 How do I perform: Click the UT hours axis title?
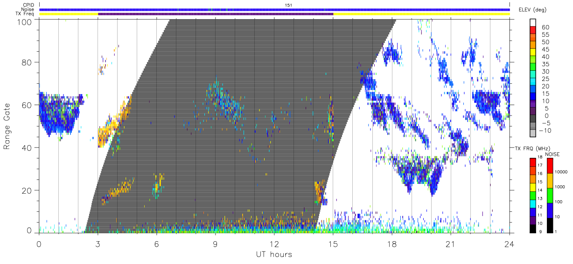pos(274,254)
